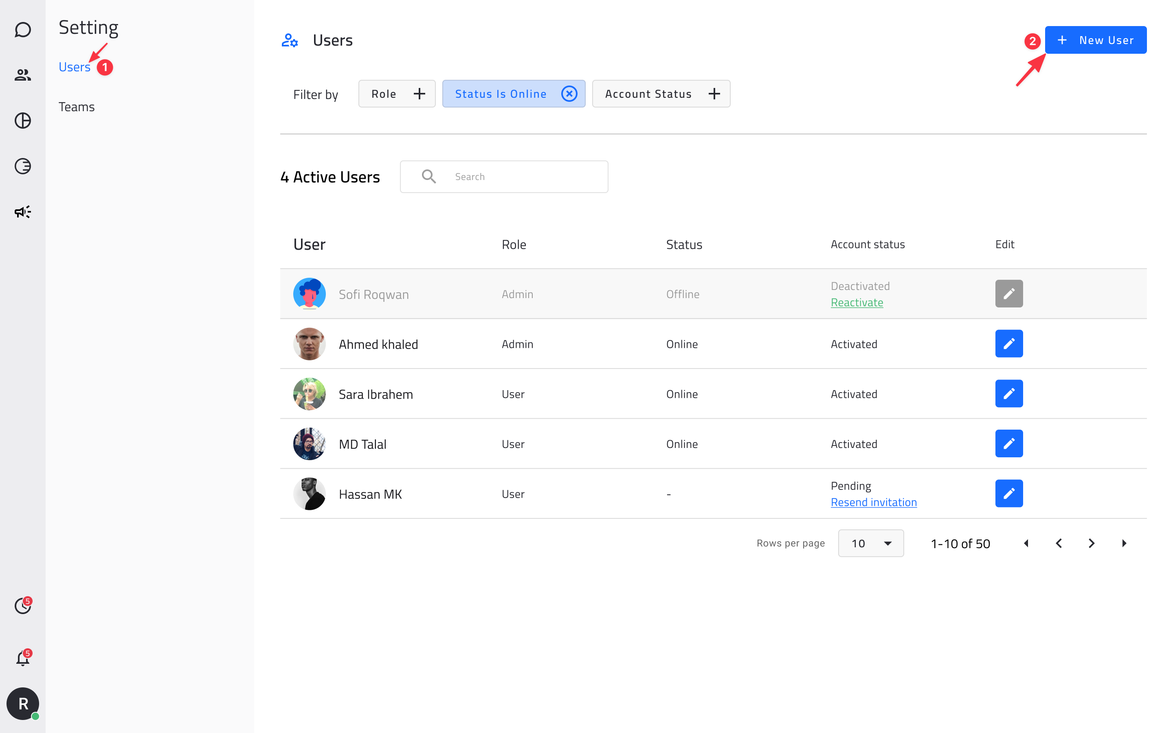Open Hassan MK's avatar photo
1173x733 pixels.
pyautogui.click(x=309, y=494)
